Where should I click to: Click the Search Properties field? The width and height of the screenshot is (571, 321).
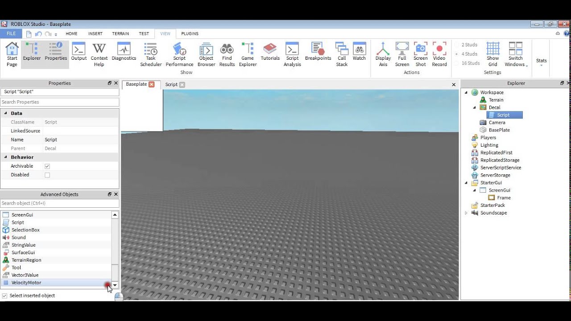[x=59, y=102]
